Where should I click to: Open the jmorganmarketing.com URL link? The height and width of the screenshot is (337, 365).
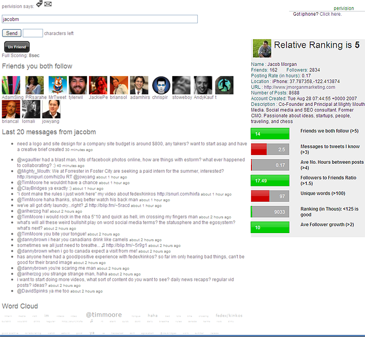pyautogui.click(x=296, y=87)
